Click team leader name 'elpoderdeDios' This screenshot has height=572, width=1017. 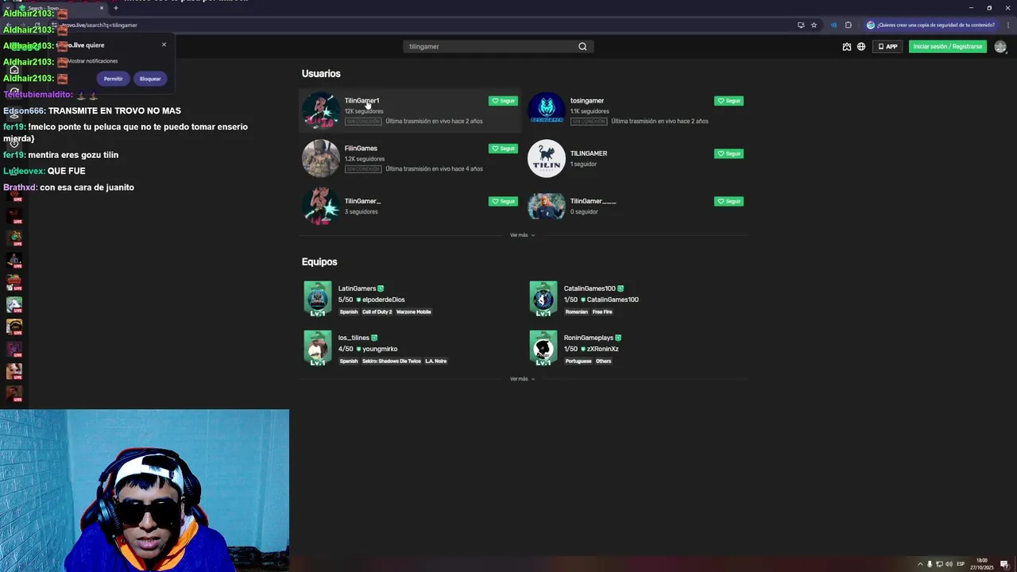coord(384,300)
